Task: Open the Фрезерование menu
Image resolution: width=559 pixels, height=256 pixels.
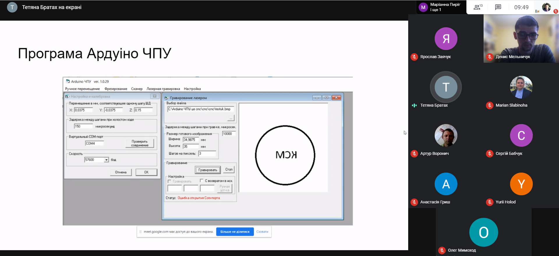Action: click(116, 89)
